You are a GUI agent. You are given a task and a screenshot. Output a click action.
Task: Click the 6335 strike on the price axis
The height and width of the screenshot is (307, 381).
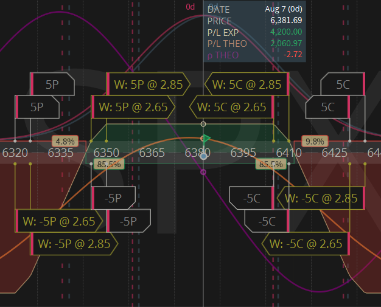point(61,153)
